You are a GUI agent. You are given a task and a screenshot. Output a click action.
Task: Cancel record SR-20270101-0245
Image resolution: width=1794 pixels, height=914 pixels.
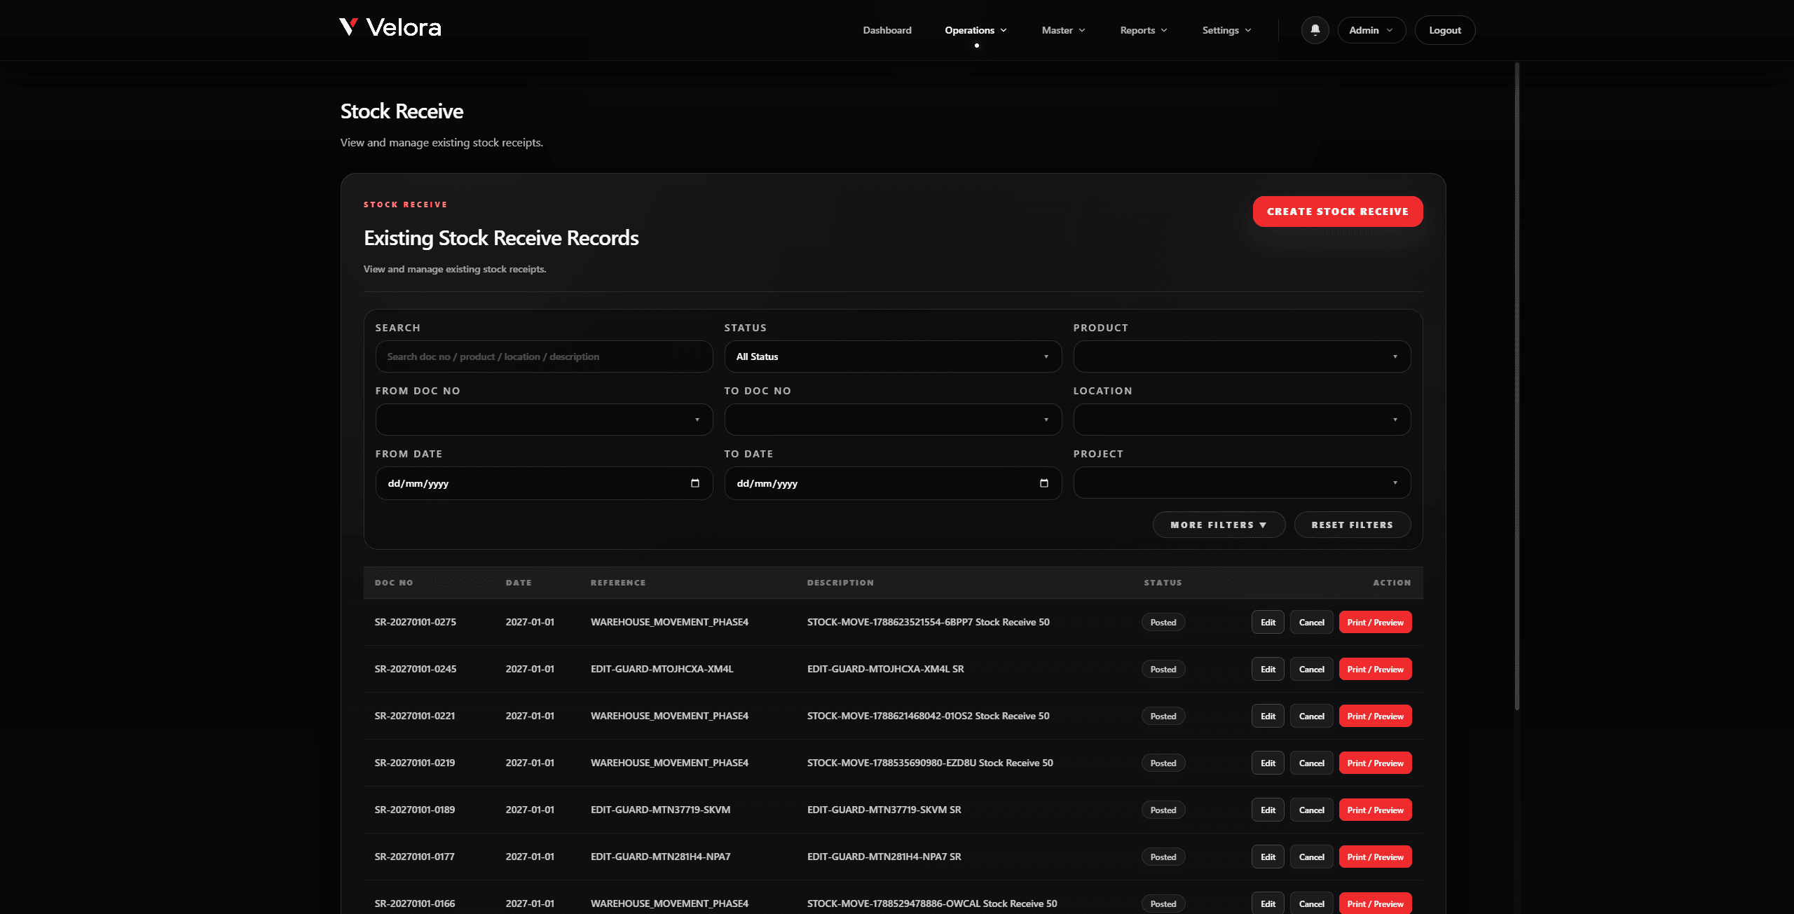(1311, 669)
